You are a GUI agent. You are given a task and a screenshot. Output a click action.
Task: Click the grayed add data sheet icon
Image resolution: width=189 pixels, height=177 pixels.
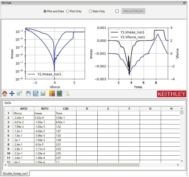pos(67,94)
